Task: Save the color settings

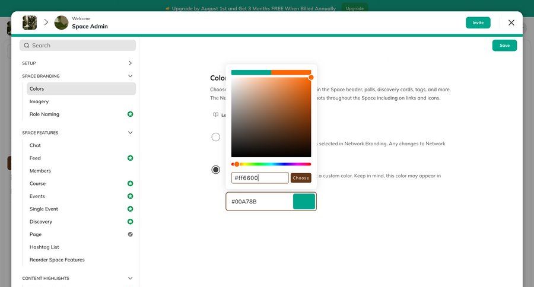Action: click(504, 45)
